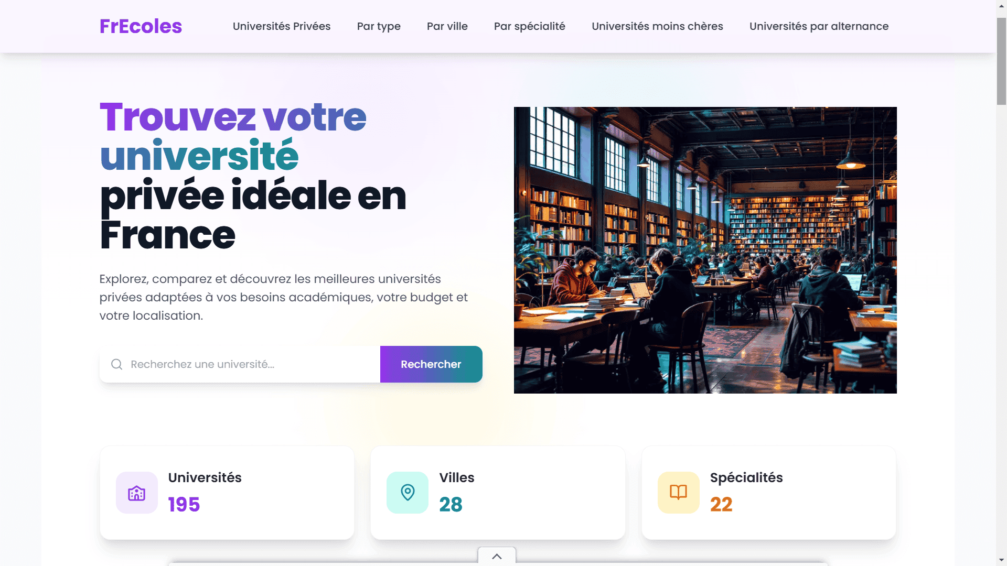Go to Universités par alternance page
Screen dimensions: 1007x566
click(x=819, y=26)
